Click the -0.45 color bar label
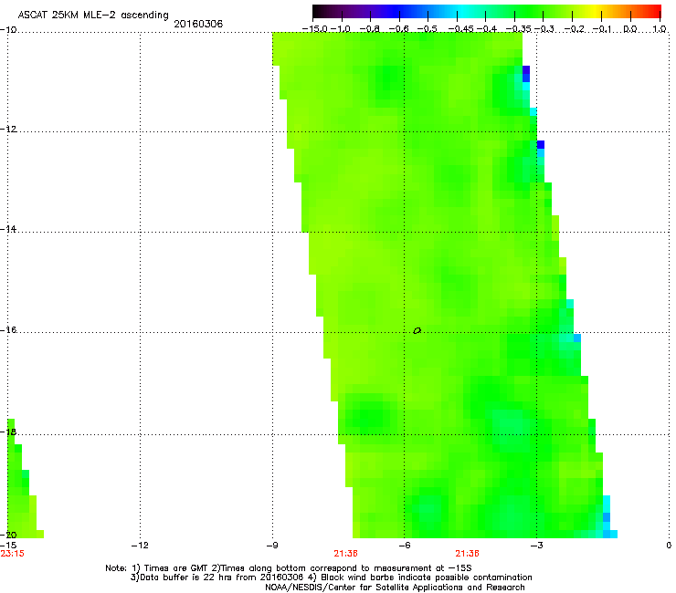Image resolution: width=676 pixels, height=593 pixels. [460, 29]
